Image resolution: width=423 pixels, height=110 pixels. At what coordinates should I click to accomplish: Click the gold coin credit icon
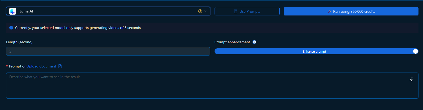(200, 11)
